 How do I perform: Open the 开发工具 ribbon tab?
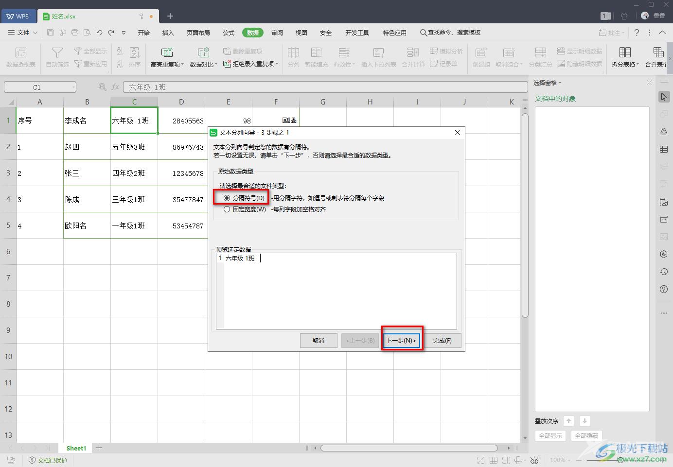[357, 33]
